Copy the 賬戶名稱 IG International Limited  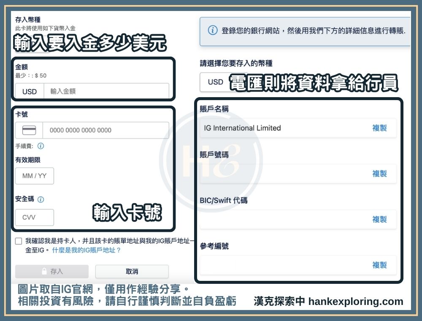(379, 128)
